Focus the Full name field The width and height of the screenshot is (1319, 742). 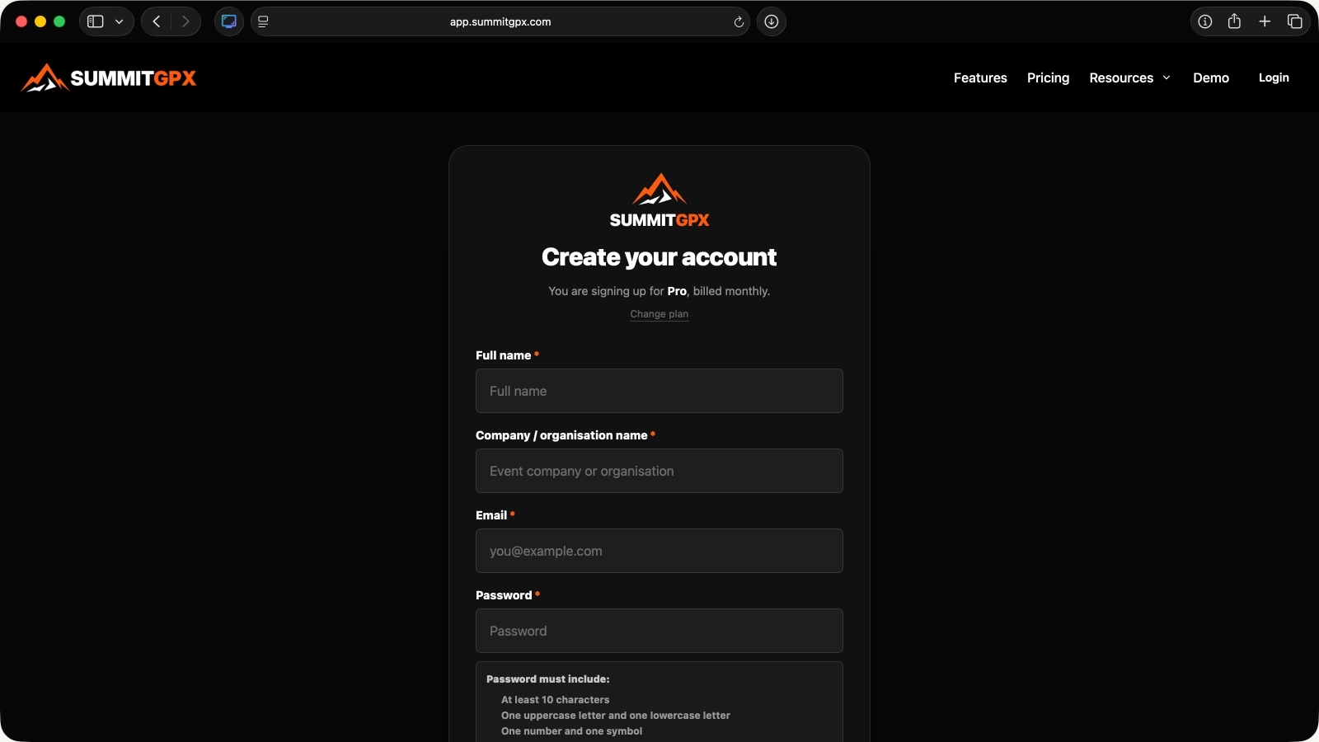659,391
